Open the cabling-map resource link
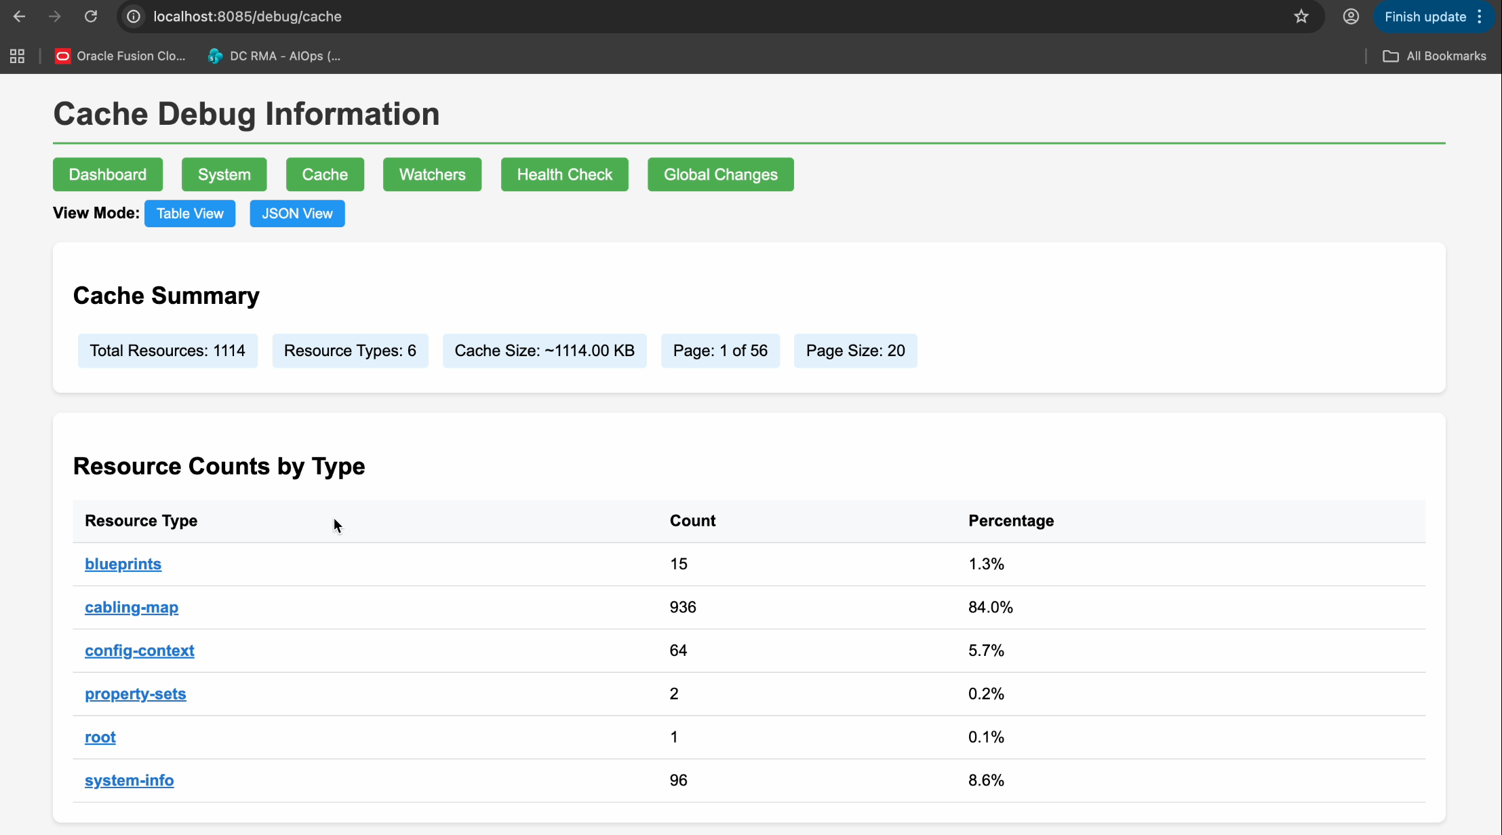The width and height of the screenshot is (1502, 835). 132,607
